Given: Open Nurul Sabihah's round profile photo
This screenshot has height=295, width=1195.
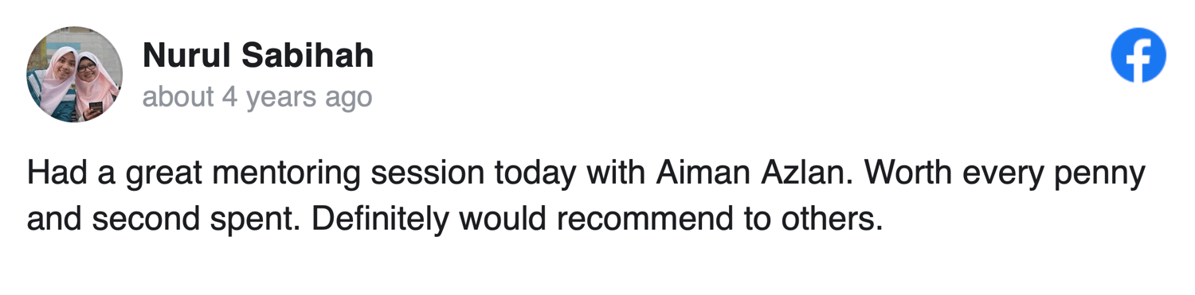Looking at the screenshot, I should [75, 74].
